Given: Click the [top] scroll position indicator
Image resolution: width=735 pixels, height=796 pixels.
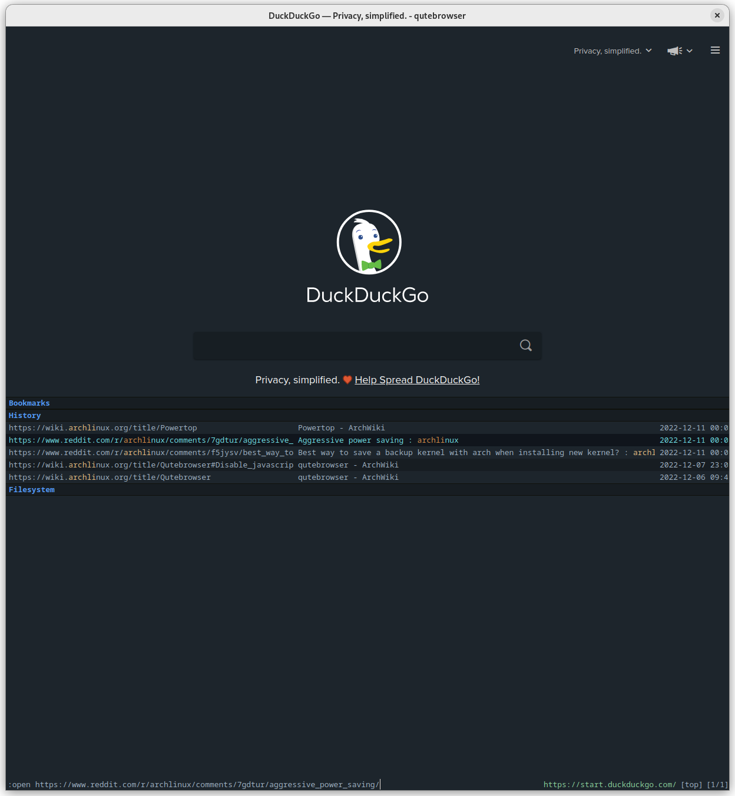Looking at the screenshot, I should [691, 785].
